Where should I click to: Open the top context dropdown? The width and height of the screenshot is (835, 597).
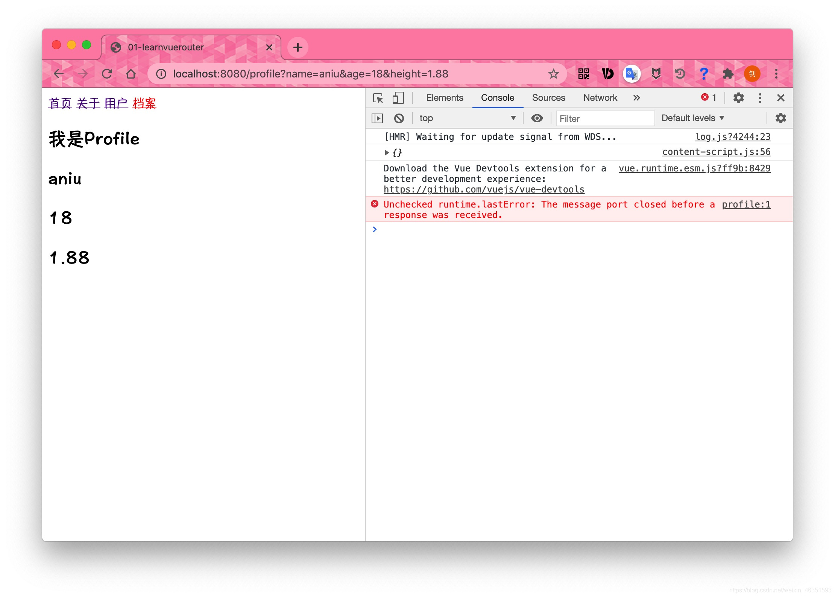click(467, 118)
